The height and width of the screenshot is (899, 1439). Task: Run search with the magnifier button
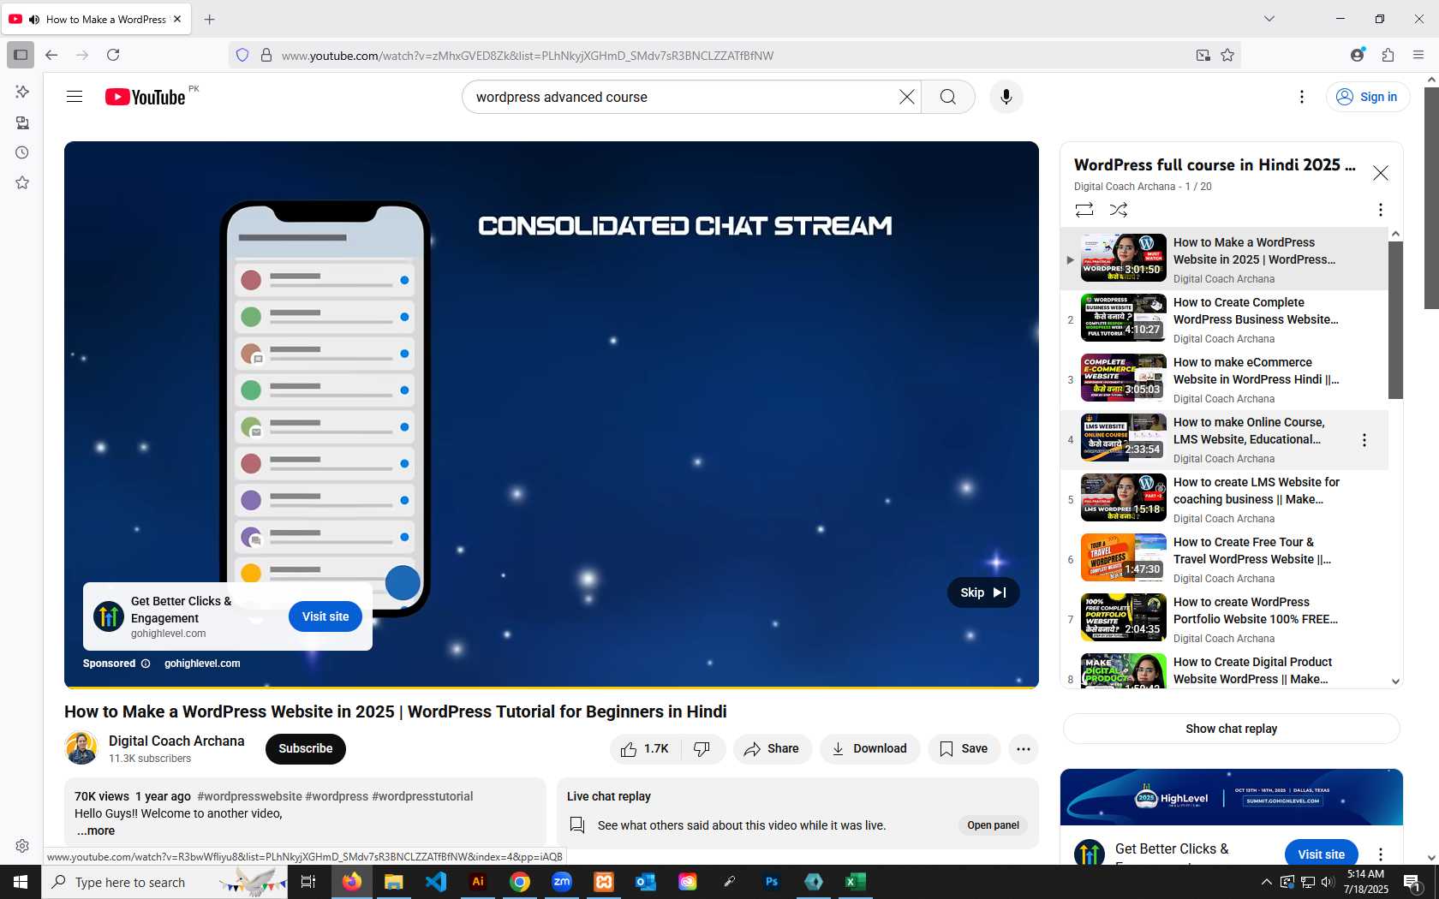[x=947, y=97]
